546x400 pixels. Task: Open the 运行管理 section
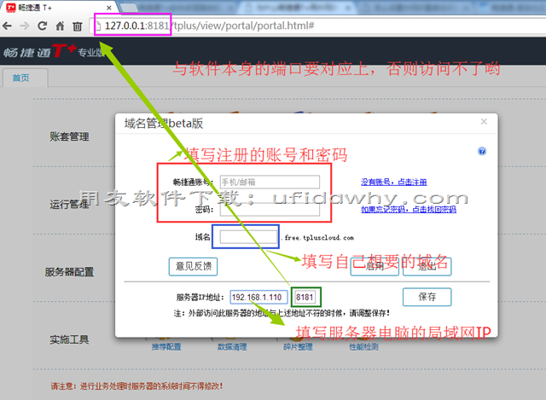pyautogui.click(x=69, y=204)
